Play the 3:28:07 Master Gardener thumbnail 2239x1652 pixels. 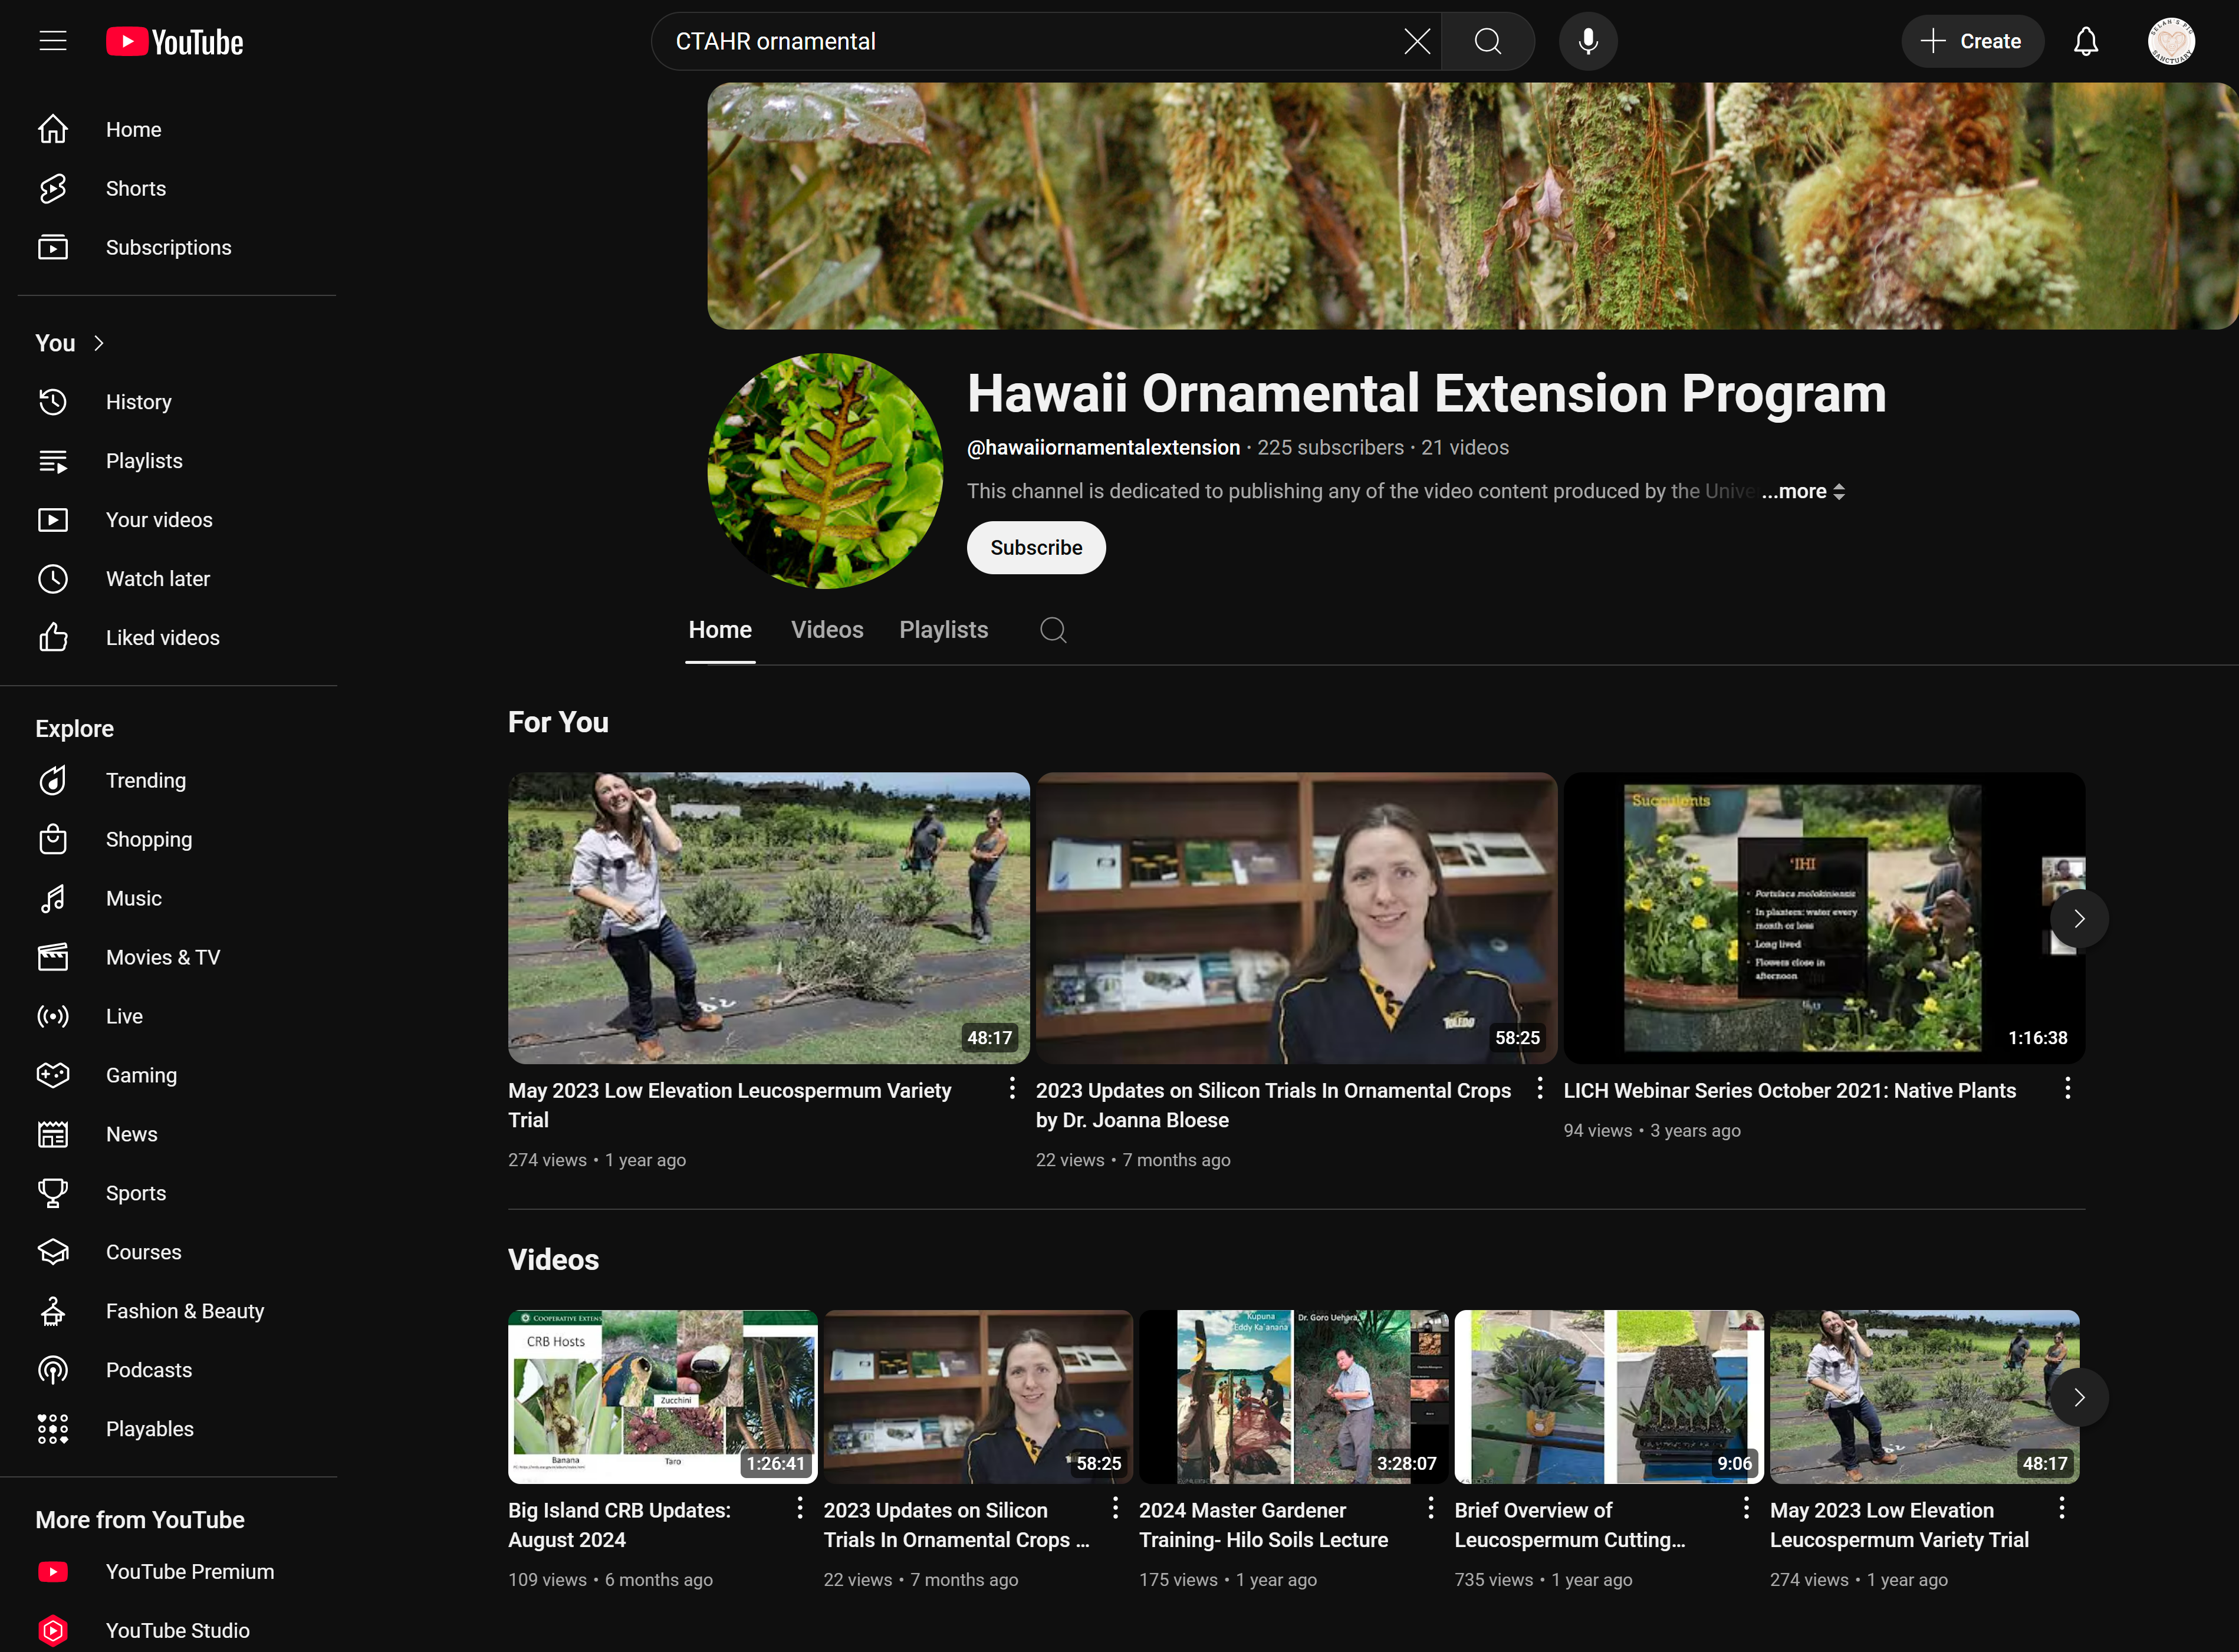point(1293,1397)
